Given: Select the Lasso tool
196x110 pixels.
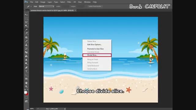Looking at the screenshot, I should point(26,22).
